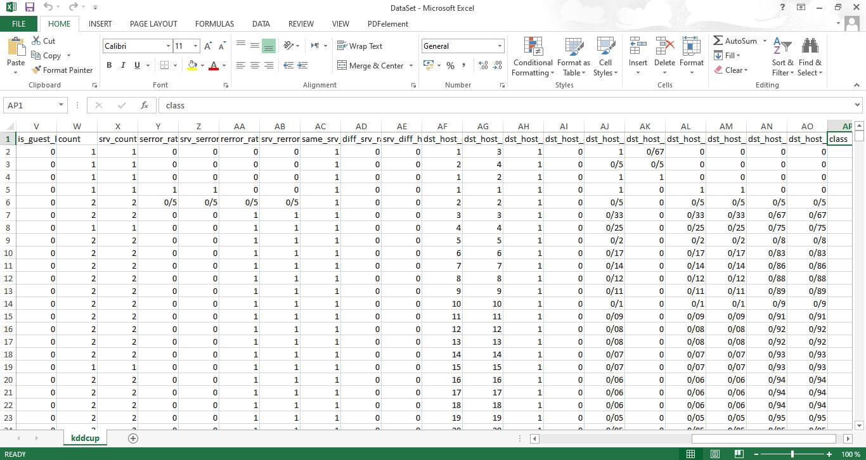The width and height of the screenshot is (866, 460).
Task: Click the Save icon in title bar
Action: pos(29,8)
